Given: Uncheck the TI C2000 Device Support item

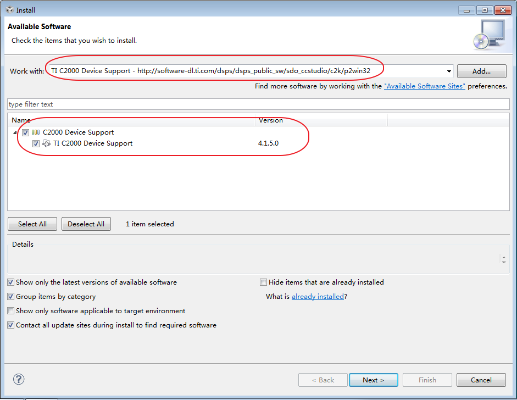Looking at the screenshot, I should 36,143.
